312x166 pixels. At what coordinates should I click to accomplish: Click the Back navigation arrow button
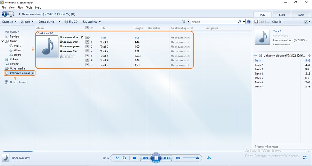click(5, 14)
